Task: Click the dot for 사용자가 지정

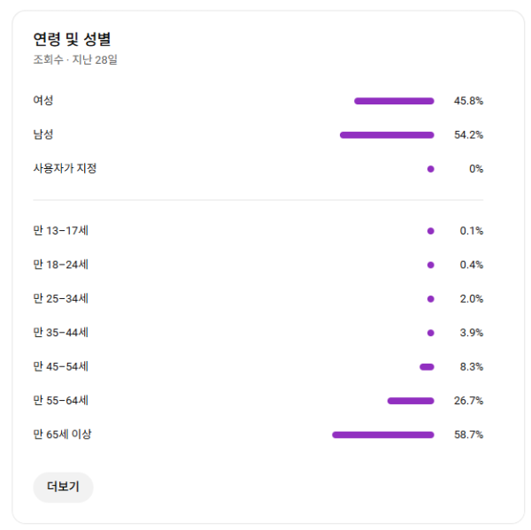Action: pyautogui.click(x=430, y=168)
